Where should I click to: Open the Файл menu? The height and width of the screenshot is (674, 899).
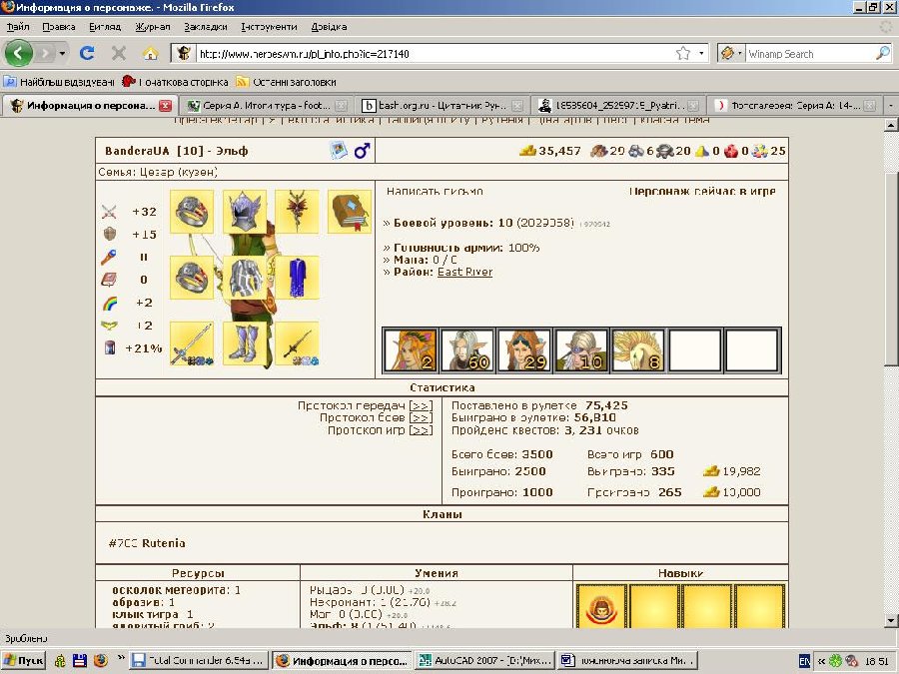(18, 26)
